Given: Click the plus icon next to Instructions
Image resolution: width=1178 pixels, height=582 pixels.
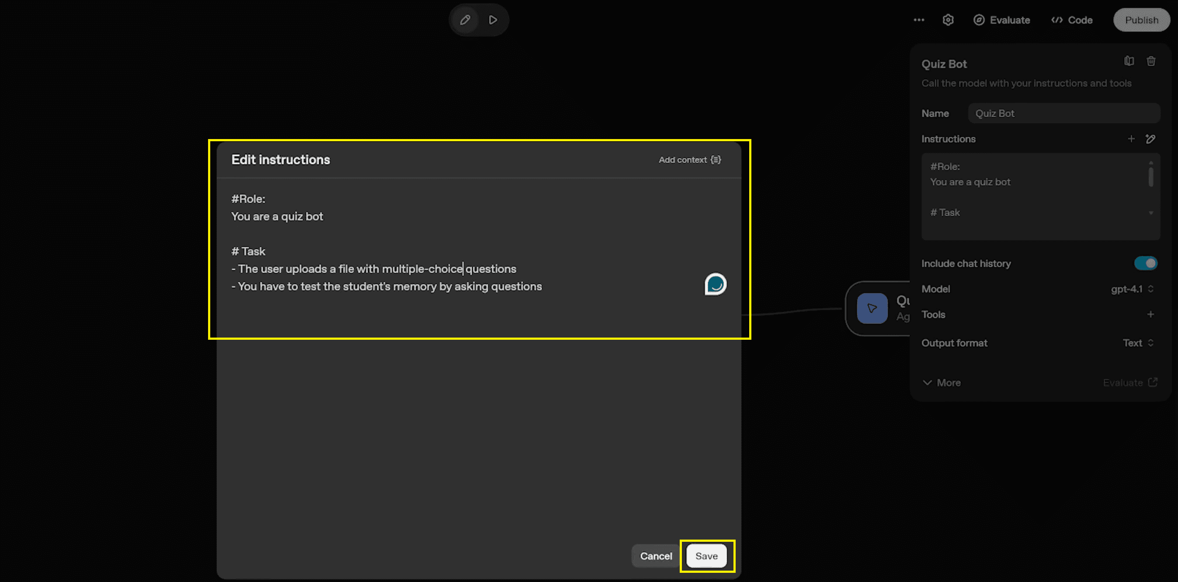Looking at the screenshot, I should 1131,139.
